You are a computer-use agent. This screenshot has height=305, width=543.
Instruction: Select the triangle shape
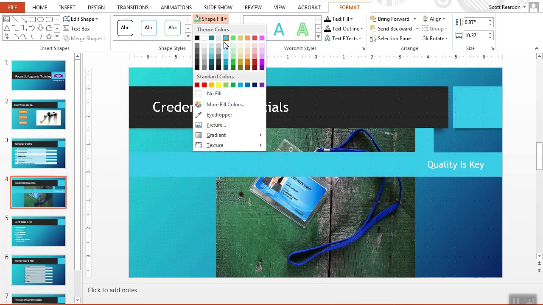(7, 28)
